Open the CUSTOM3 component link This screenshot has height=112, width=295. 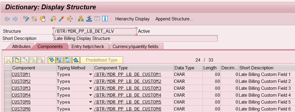[x=21, y=88]
